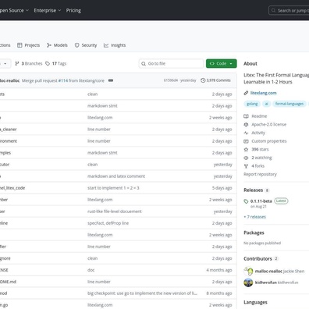Open the Readme link

pos(259,116)
